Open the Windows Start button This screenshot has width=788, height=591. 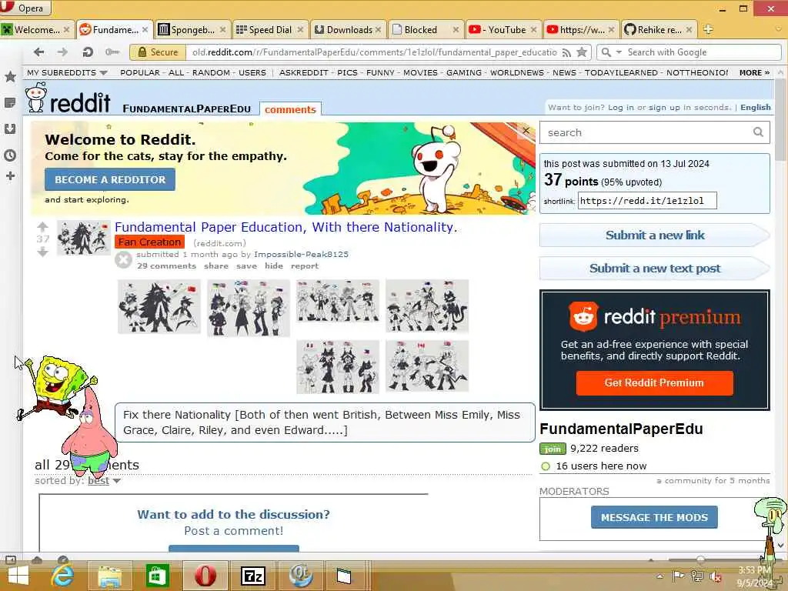pyautogui.click(x=18, y=576)
